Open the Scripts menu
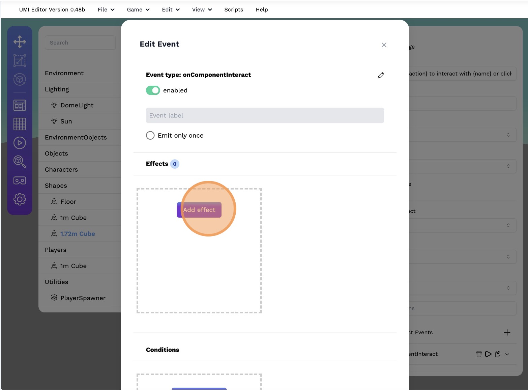This screenshot has width=528, height=390. [234, 9]
